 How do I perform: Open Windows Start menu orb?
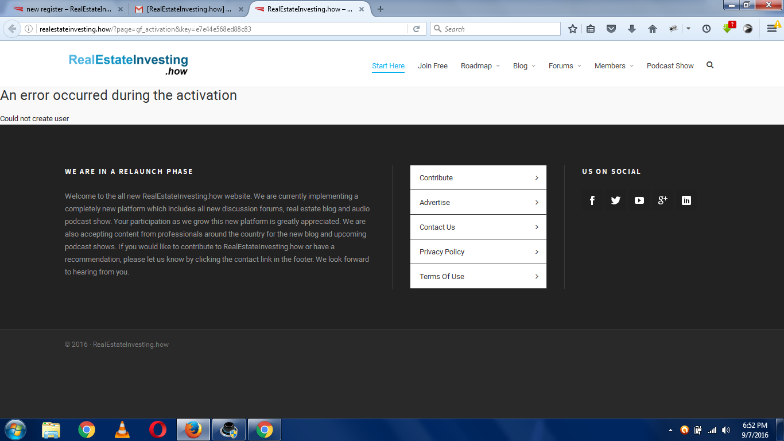click(x=15, y=430)
